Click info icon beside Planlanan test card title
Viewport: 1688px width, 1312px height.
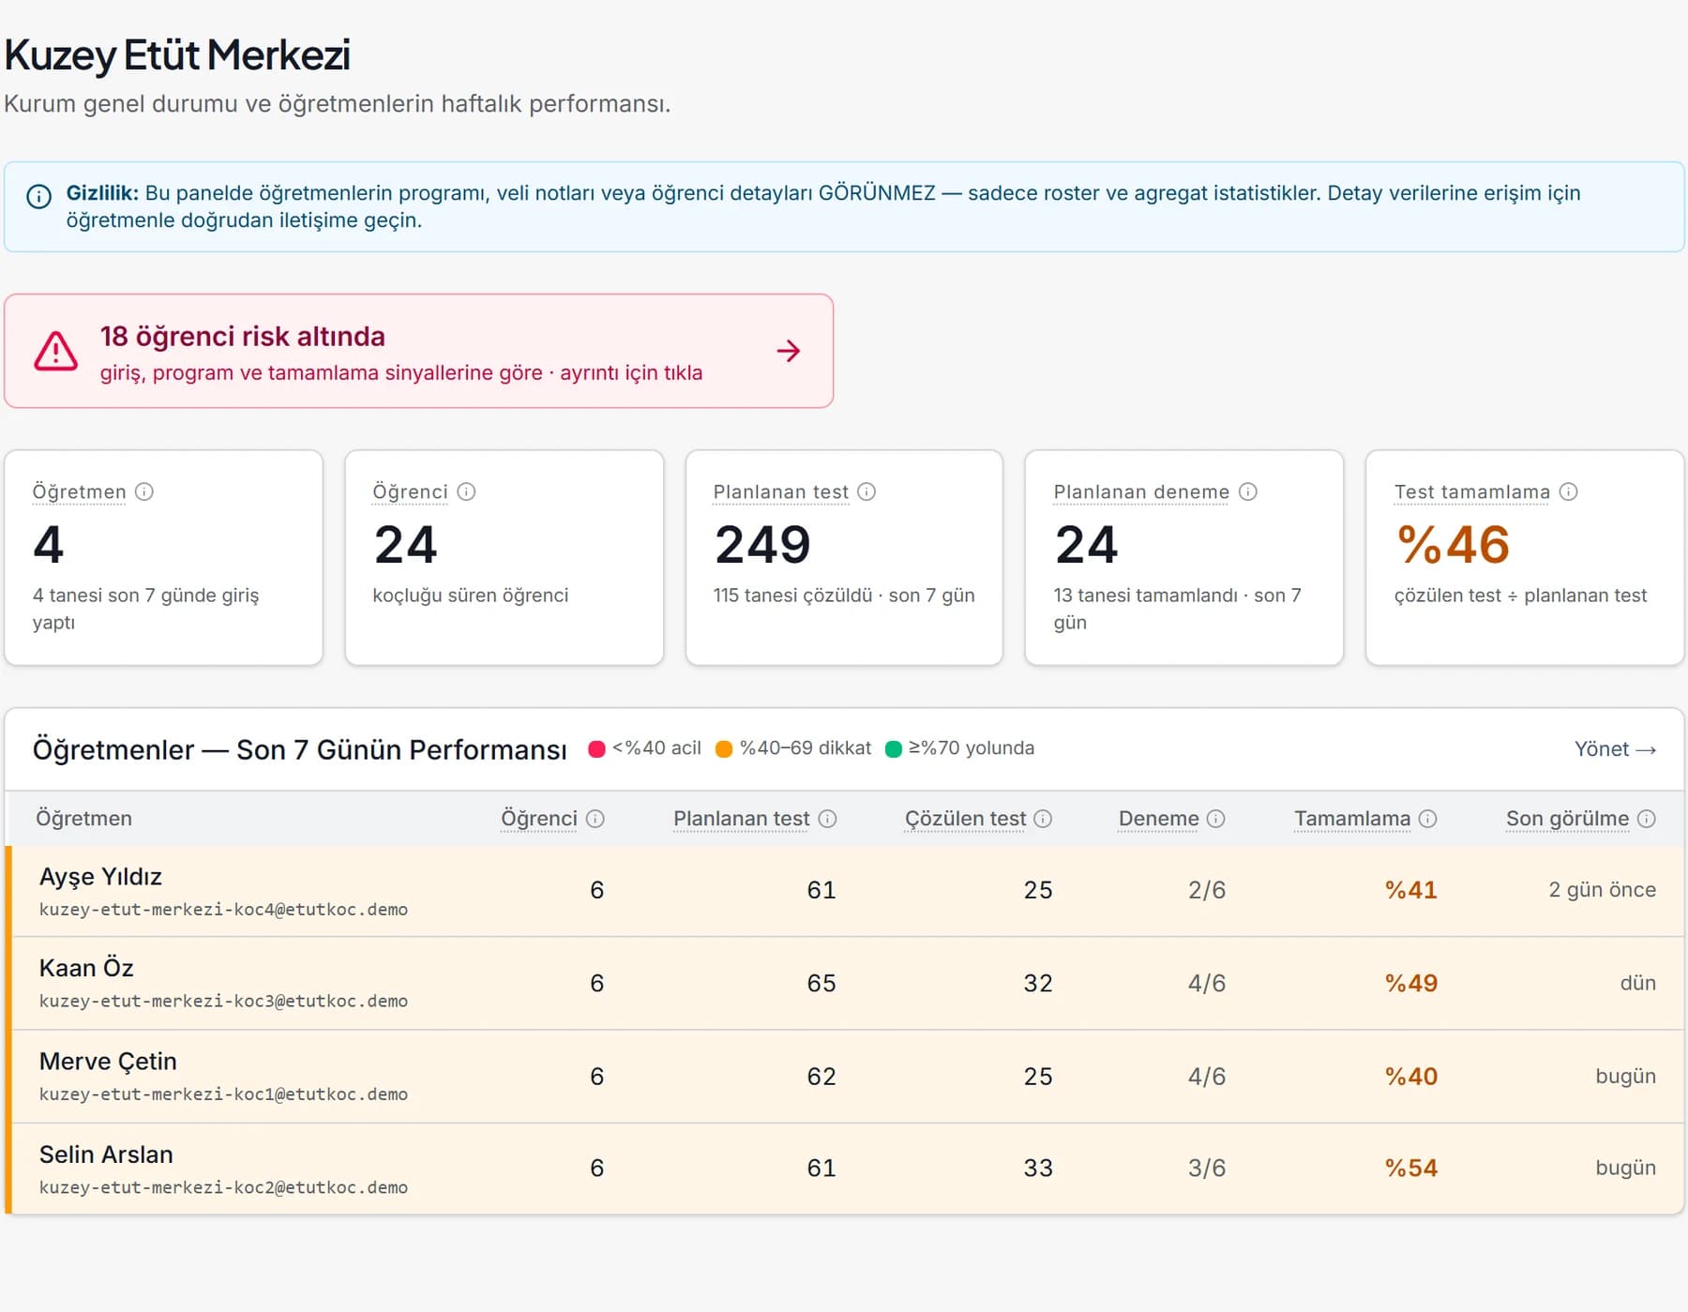pos(867,491)
